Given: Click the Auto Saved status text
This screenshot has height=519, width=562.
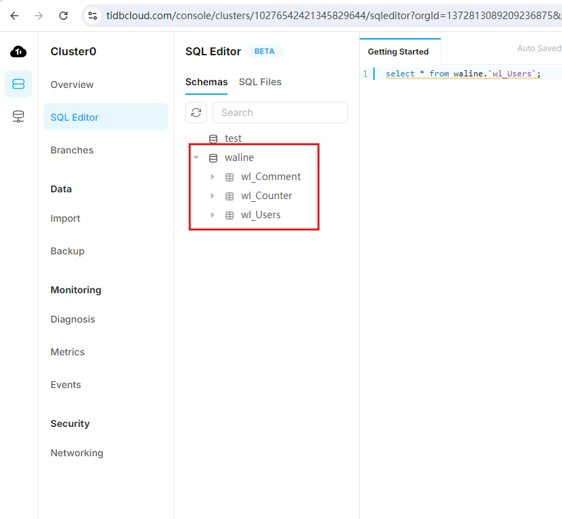Looking at the screenshot, I should point(539,48).
